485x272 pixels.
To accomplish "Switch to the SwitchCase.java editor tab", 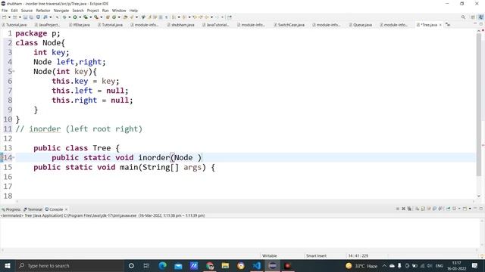I will [x=289, y=25].
